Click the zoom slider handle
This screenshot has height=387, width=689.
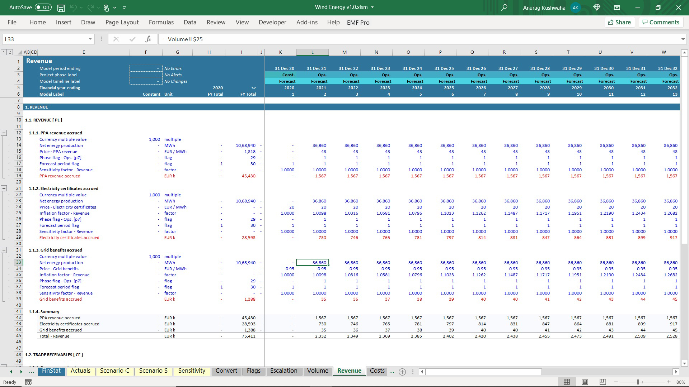point(638,382)
